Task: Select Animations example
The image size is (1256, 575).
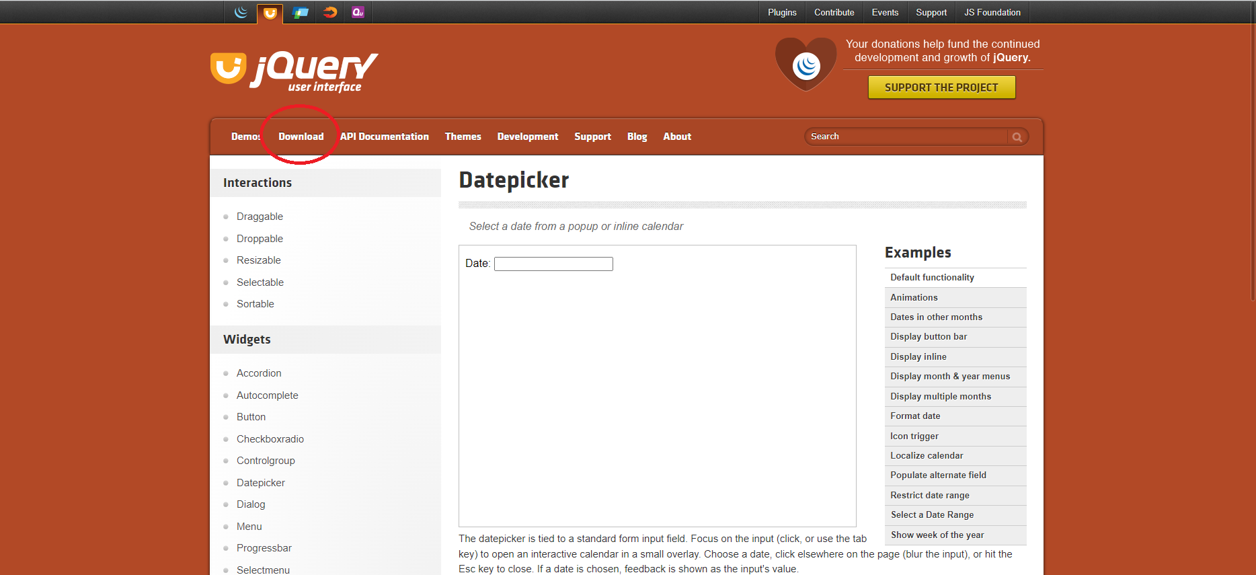Action: click(x=955, y=297)
